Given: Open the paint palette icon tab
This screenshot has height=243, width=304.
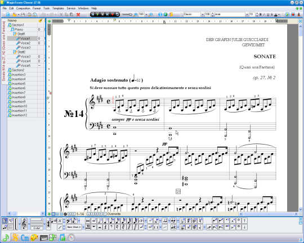Looking at the screenshot, I should [x=34, y=237].
